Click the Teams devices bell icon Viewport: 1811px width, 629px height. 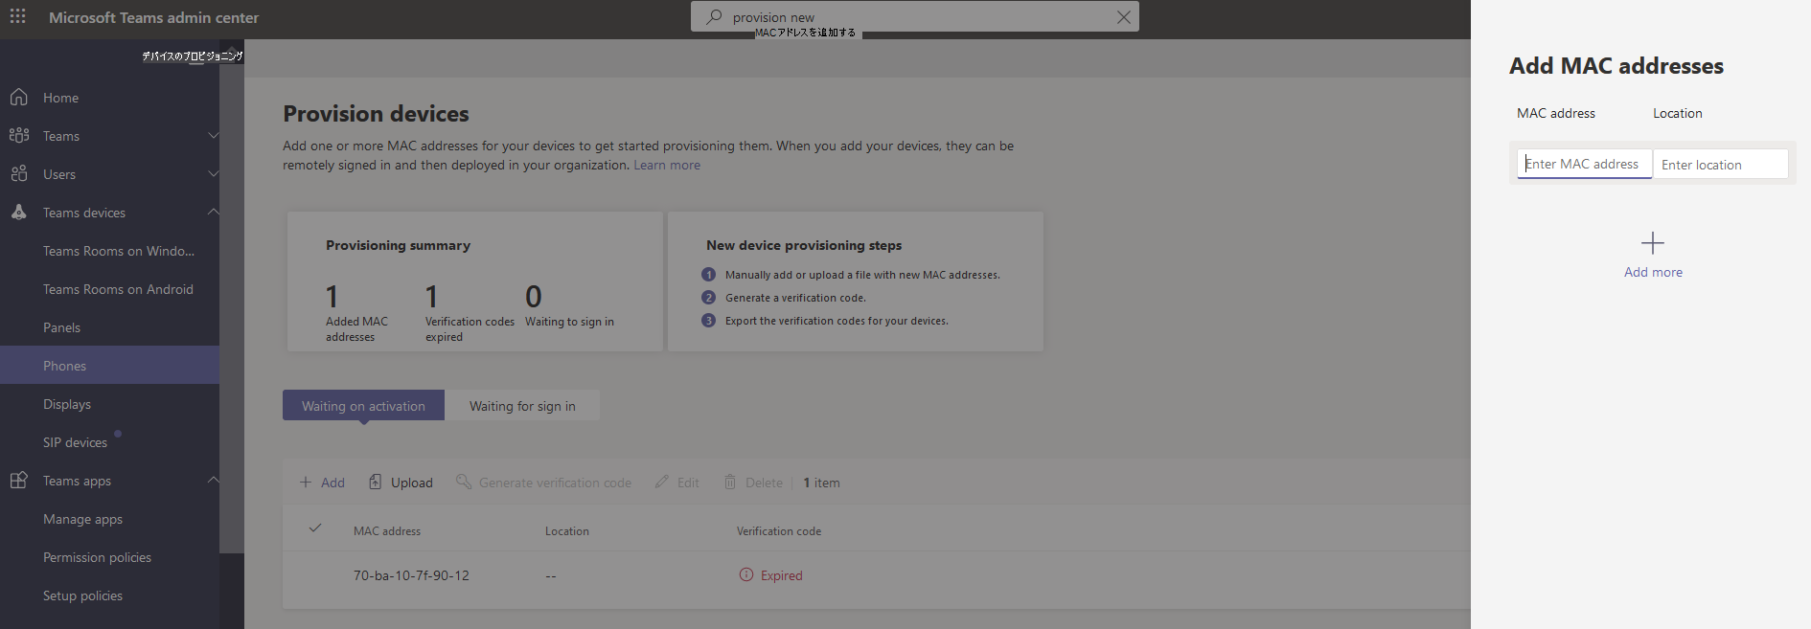tap(18, 212)
